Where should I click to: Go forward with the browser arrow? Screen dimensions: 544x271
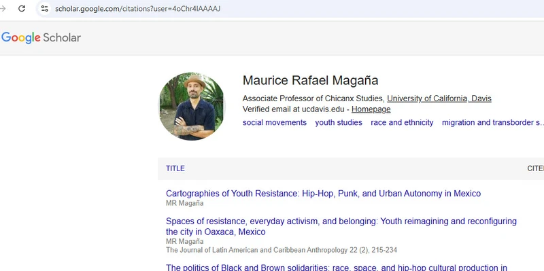3,9
